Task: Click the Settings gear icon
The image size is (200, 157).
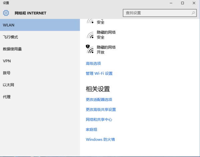Action: [6, 13]
